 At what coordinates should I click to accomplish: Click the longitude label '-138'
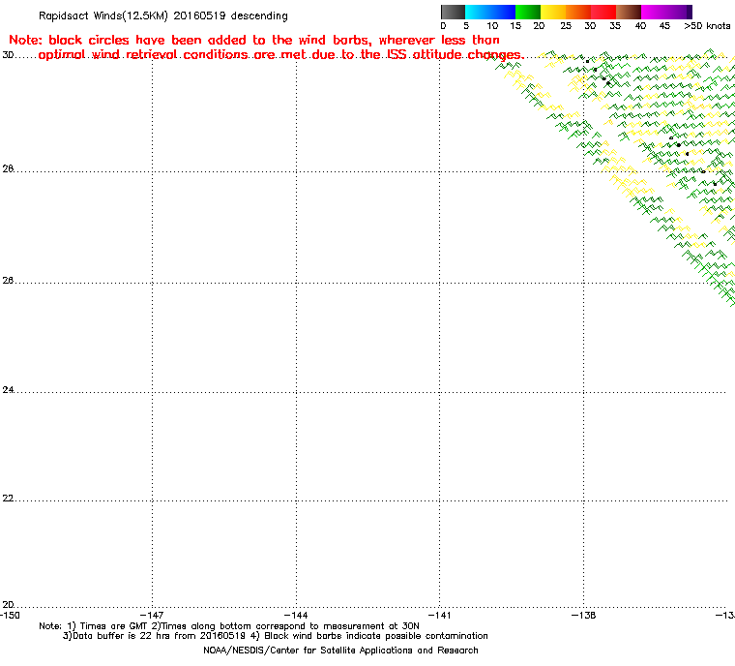click(x=583, y=615)
